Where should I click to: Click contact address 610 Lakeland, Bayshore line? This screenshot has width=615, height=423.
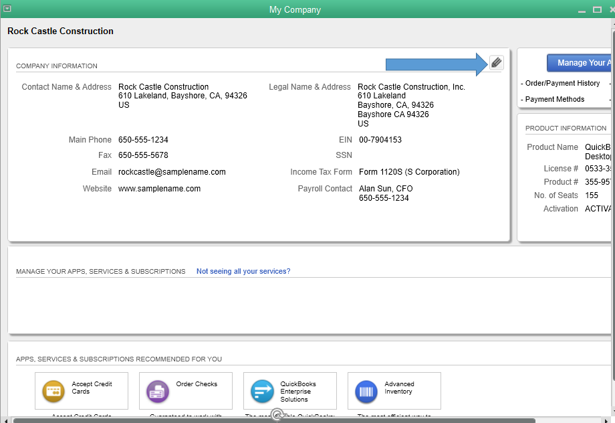pyautogui.click(x=182, y=96)
